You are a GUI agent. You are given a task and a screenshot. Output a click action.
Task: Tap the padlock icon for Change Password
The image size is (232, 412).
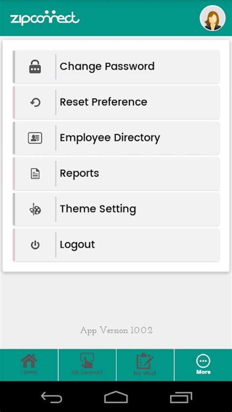click(x=35, y=67)
